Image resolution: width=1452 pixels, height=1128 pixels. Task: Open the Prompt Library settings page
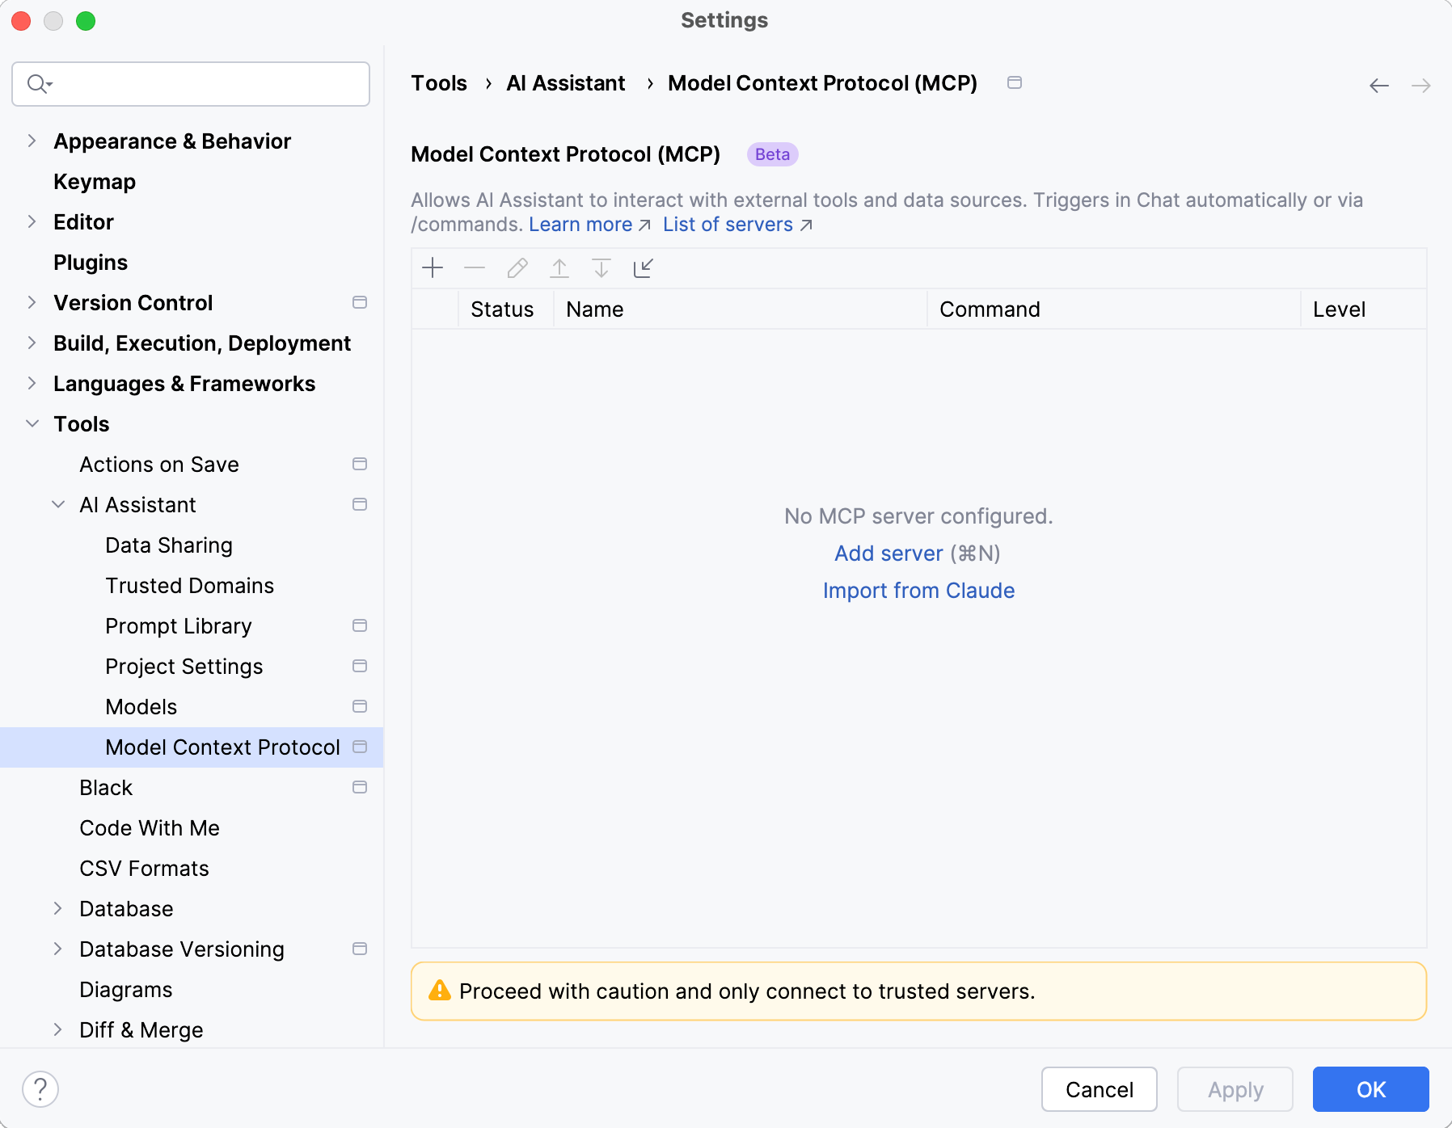point(179,626)
